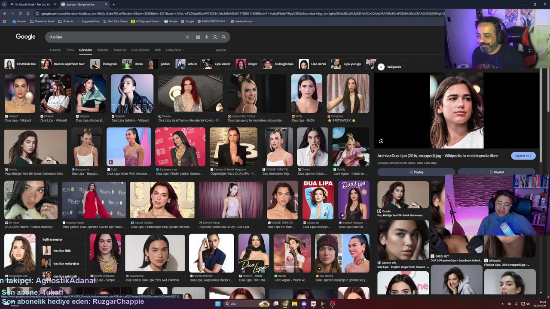The height and width of the screenshot is (309, 550).
Task: Click the Google logo
Action: click(25, 37)
